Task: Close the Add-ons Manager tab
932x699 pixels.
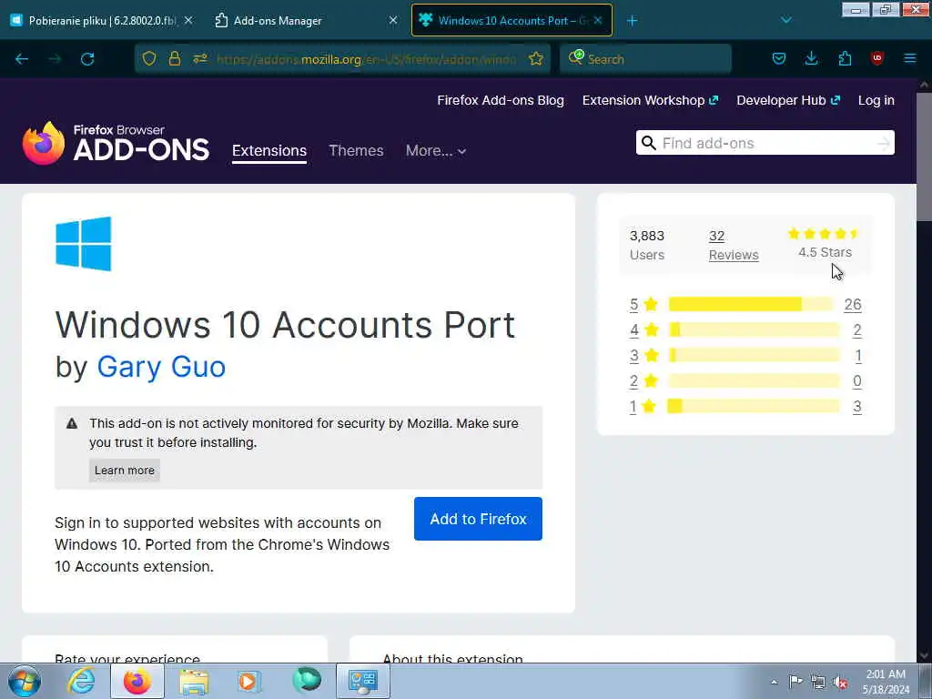Action: [x=393, y=20]
